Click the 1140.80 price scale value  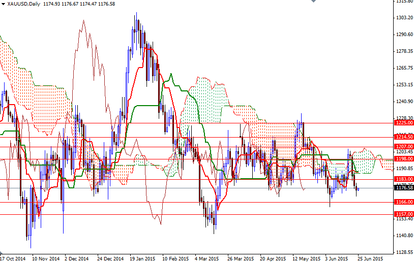click(403, 236)
